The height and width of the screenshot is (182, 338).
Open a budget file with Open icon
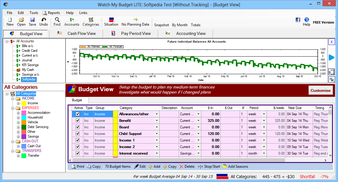[21, 22]
